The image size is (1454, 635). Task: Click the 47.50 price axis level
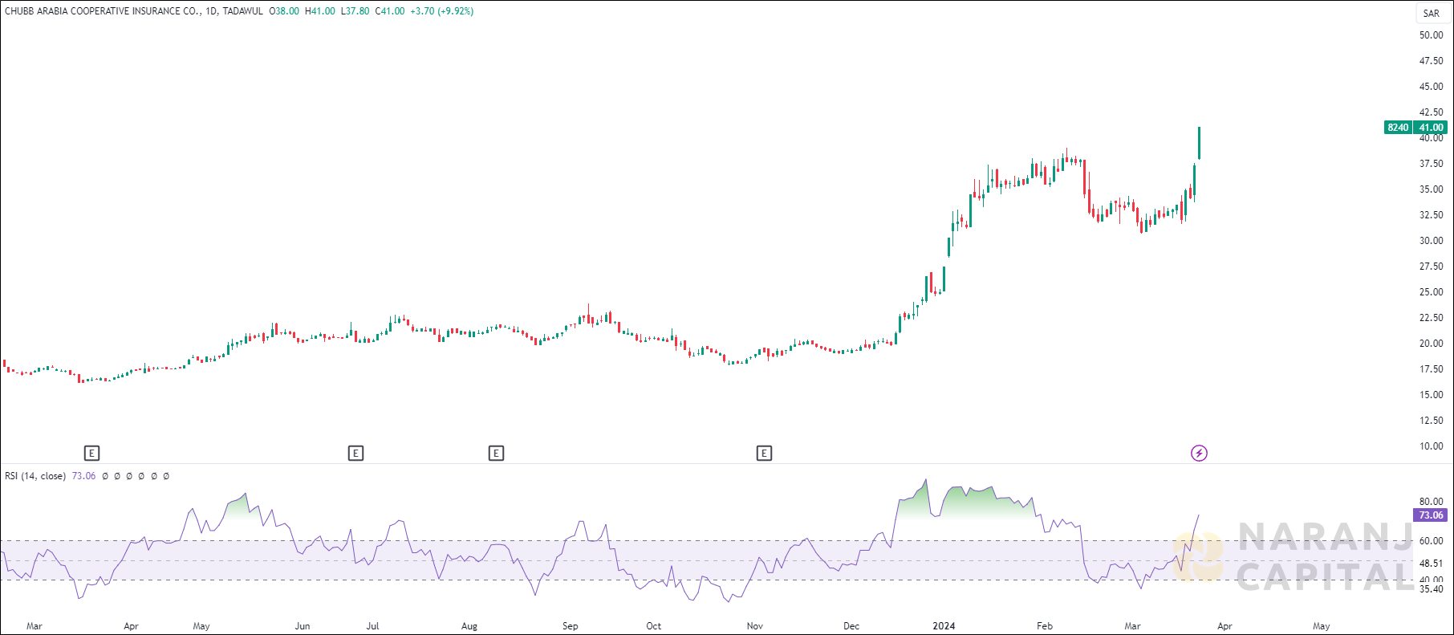point(1431,61)
